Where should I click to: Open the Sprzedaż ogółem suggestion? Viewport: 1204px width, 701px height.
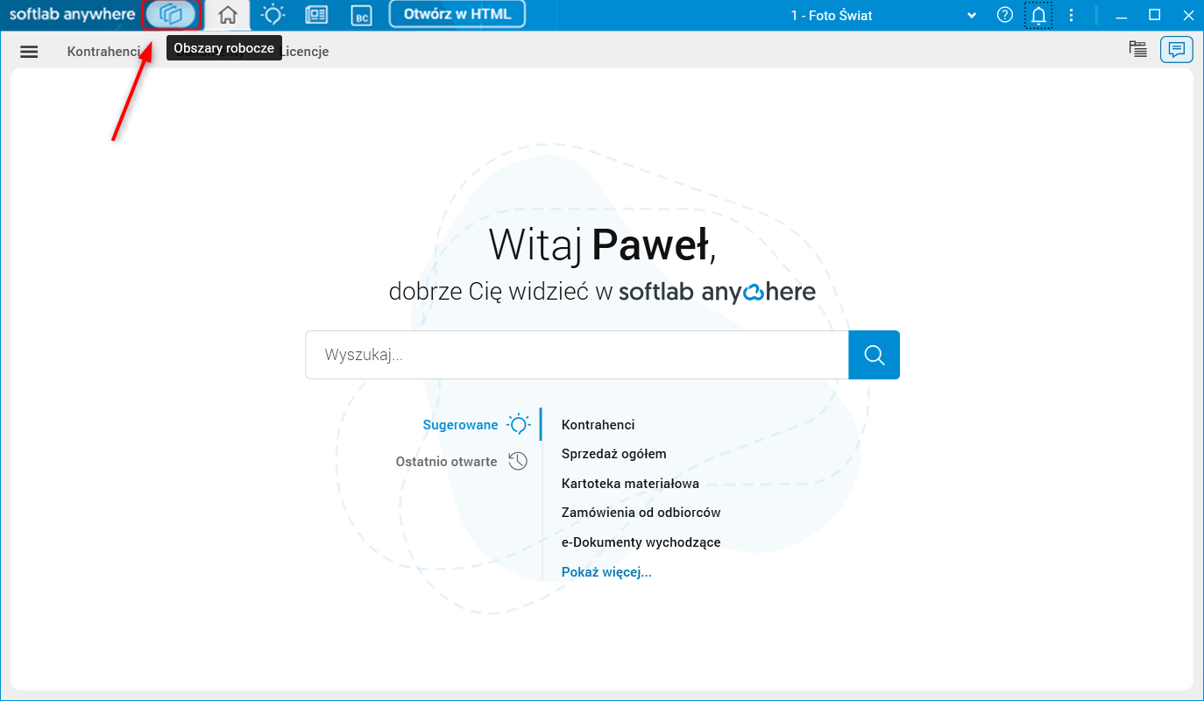point(613,454)
